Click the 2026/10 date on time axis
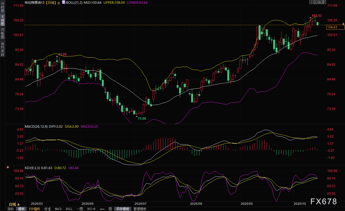The height and width of the screenshot is (211, 345). [x=300, y=204]
